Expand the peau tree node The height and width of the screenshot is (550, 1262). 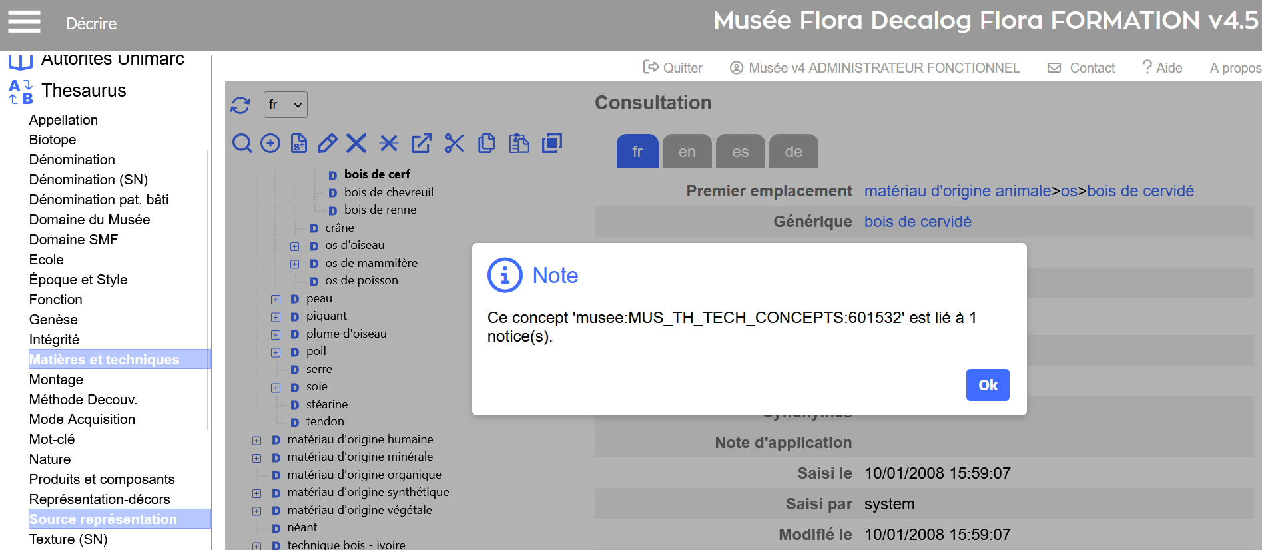tap(276, 300)
